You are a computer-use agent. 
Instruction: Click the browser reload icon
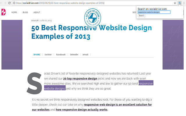click(9, 3)
